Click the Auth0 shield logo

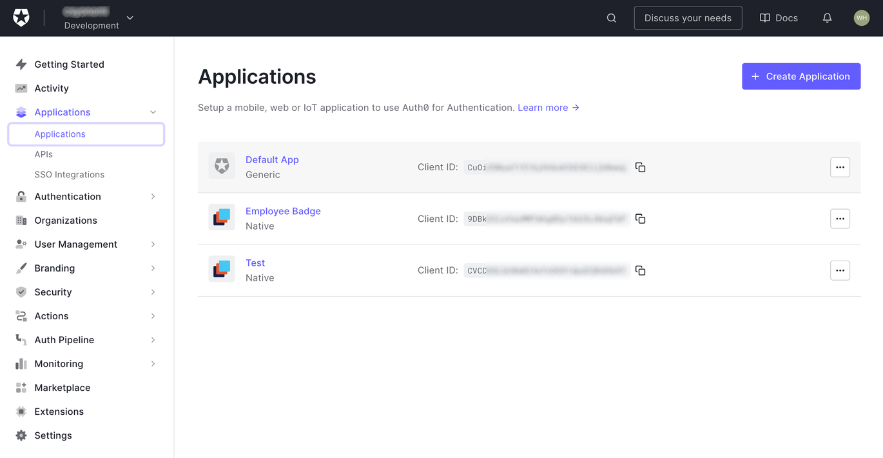pyautogui.click(x=21, y=18)
